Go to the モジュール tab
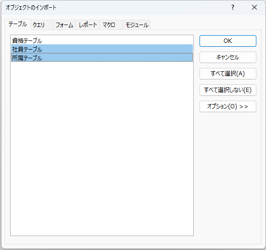 click(136, 25)
